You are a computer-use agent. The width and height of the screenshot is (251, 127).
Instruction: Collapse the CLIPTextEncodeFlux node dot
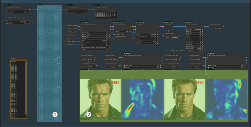click(x=114, y=24)
